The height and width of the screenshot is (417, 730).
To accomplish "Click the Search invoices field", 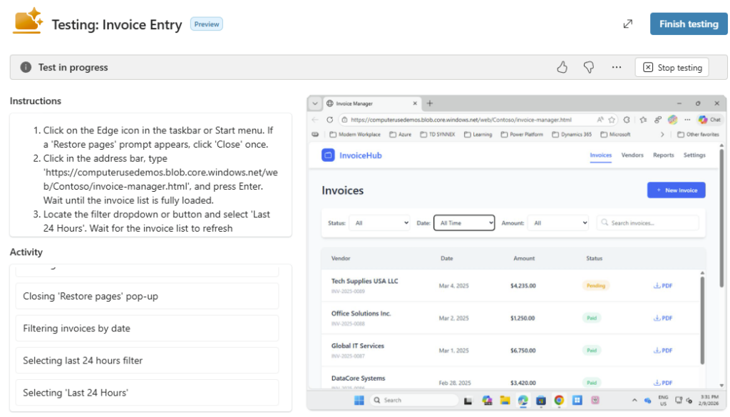I will point(649,223).
